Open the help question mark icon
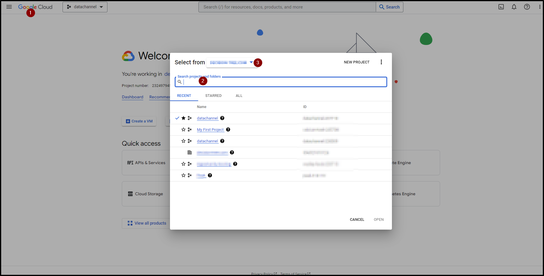The image size is (544, 276). (x=527, y=7)
